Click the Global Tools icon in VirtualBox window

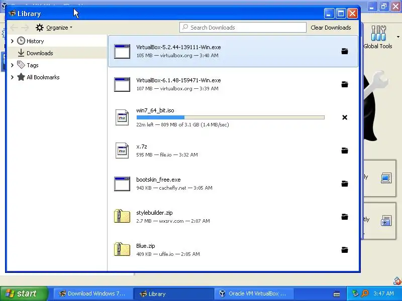click(x=378, y=33)
